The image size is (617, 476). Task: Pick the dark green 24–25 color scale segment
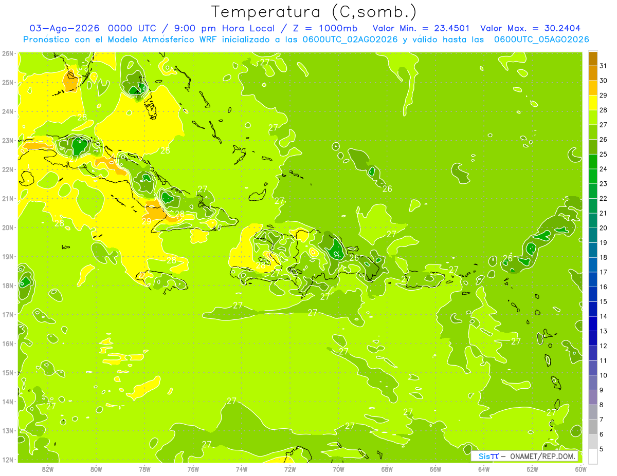click(593, 162)
